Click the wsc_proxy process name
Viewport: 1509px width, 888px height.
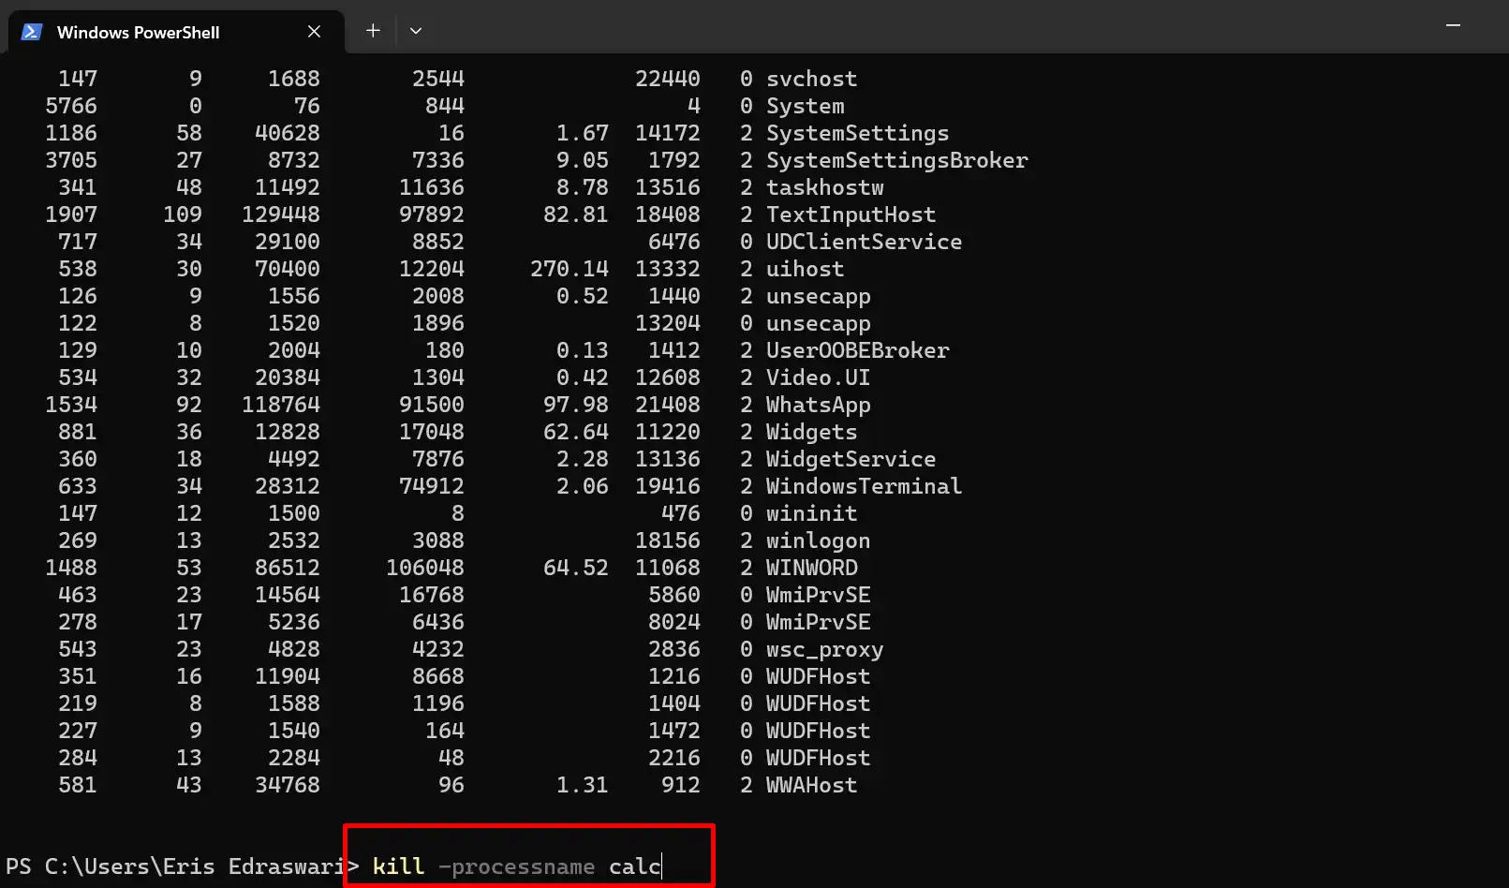(x=824, y=649)
